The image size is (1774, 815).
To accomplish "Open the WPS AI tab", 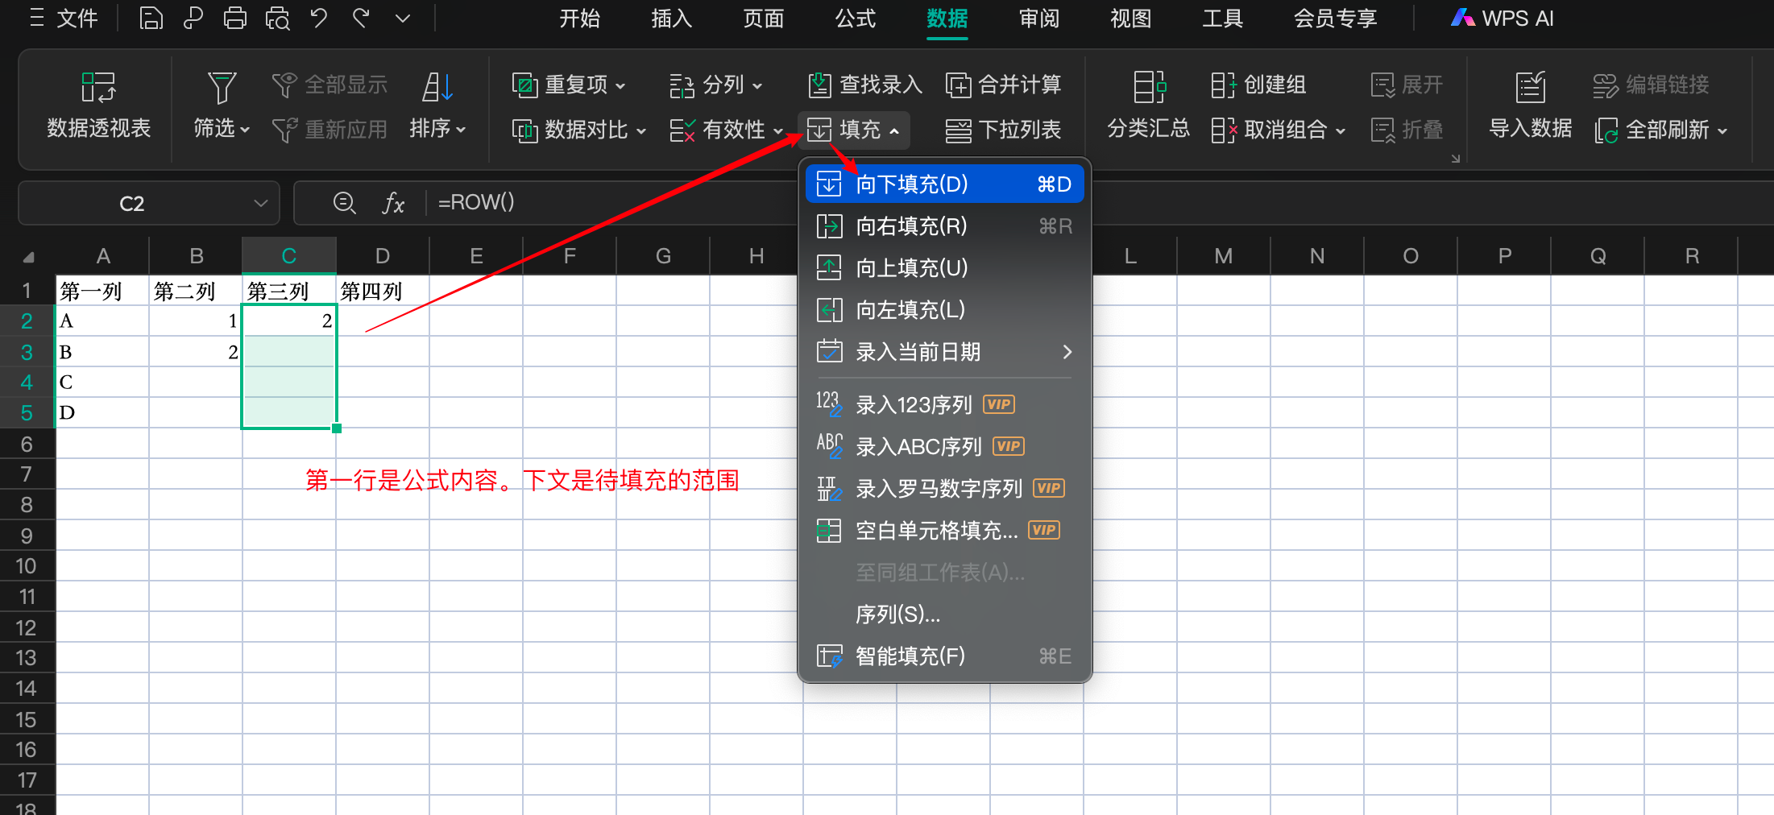I will (x=1503, y=18).
